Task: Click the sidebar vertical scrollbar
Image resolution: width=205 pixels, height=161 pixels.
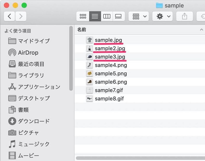Action: tap(71, 58)
